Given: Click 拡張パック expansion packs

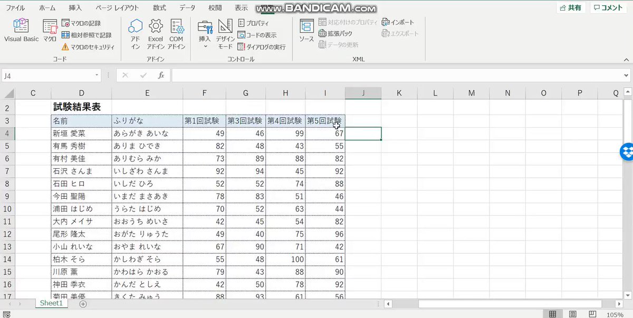Looking at the screenshot, I should pyautogui.click(x=335, y=33).
